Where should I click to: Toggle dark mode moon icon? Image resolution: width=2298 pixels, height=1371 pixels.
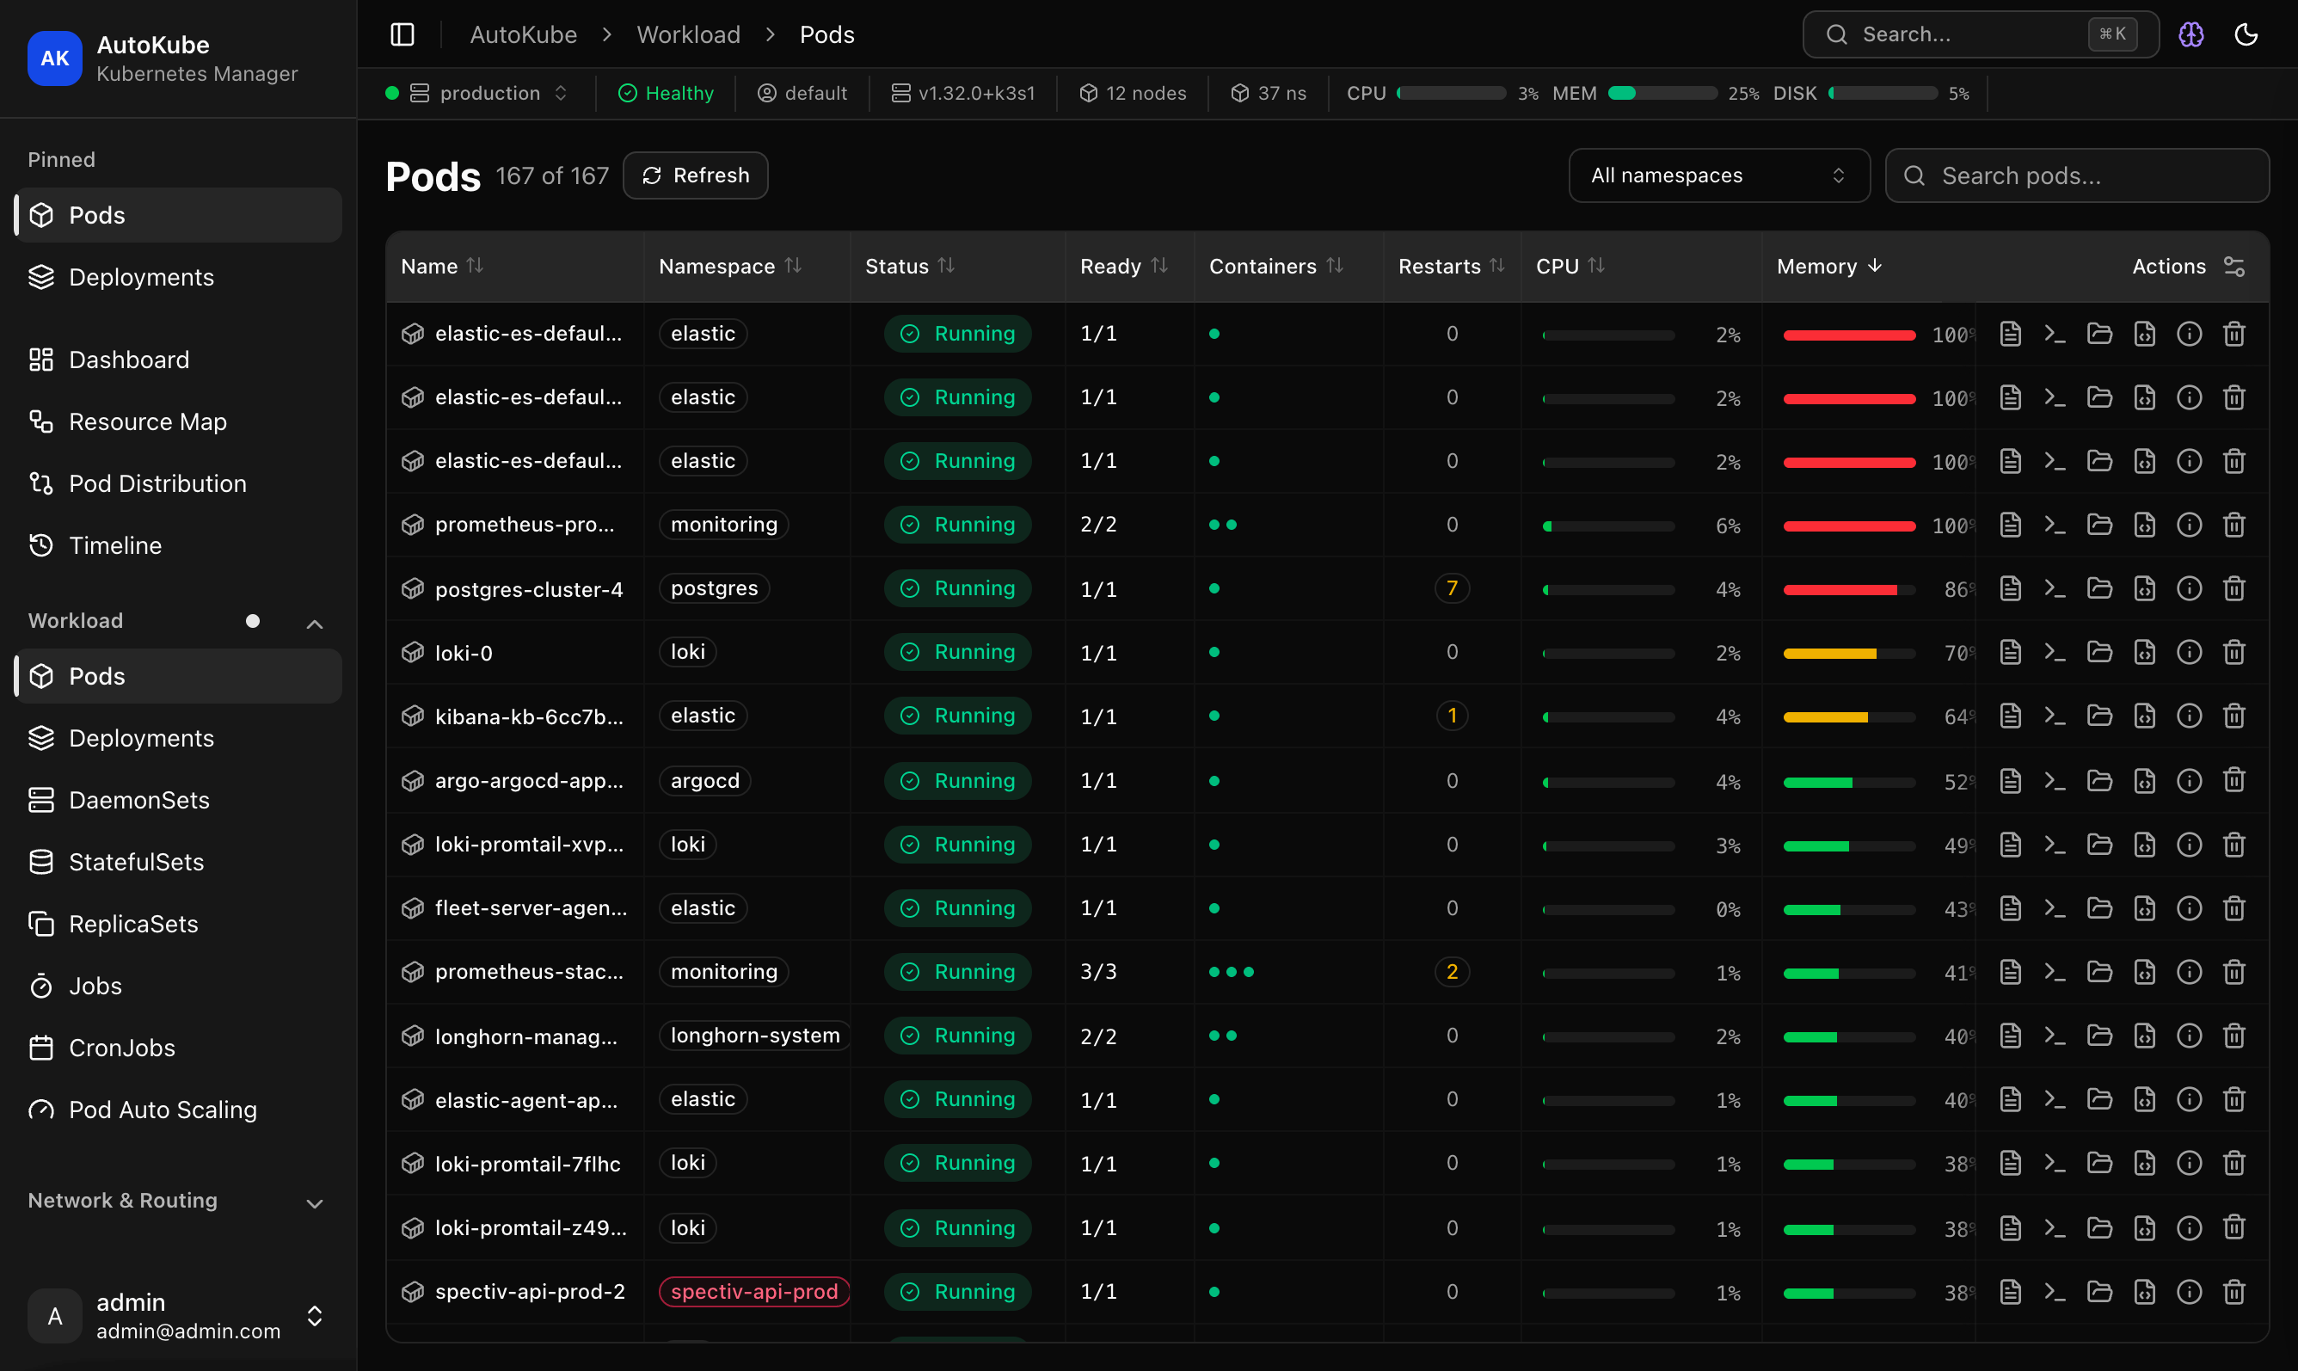2246,35
